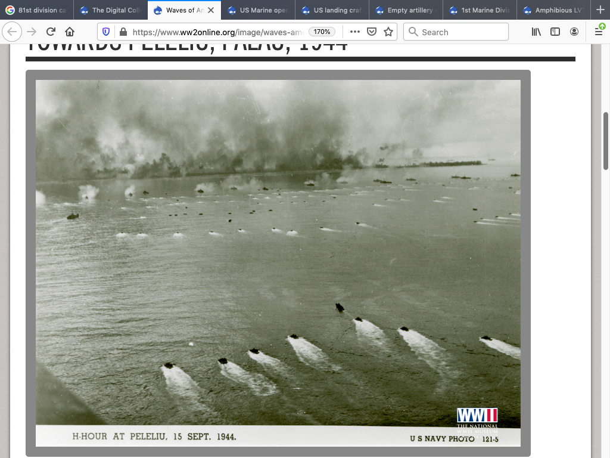Open Firefox account menu
Viewport: 610px width, 458px height.
574,32
